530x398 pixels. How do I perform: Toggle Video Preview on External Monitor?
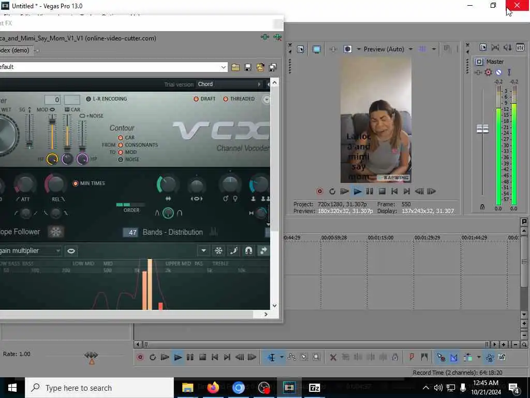click(316, 49)
